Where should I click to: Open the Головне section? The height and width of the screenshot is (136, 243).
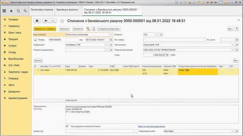[x=13, y=20]
